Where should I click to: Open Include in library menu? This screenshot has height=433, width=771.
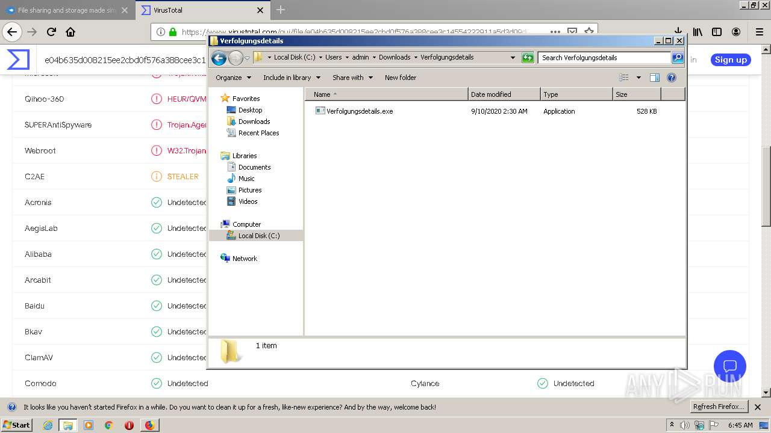[x=292, y=78]
